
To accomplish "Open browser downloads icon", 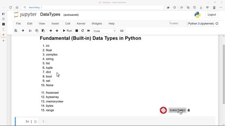I will [201, 7].
